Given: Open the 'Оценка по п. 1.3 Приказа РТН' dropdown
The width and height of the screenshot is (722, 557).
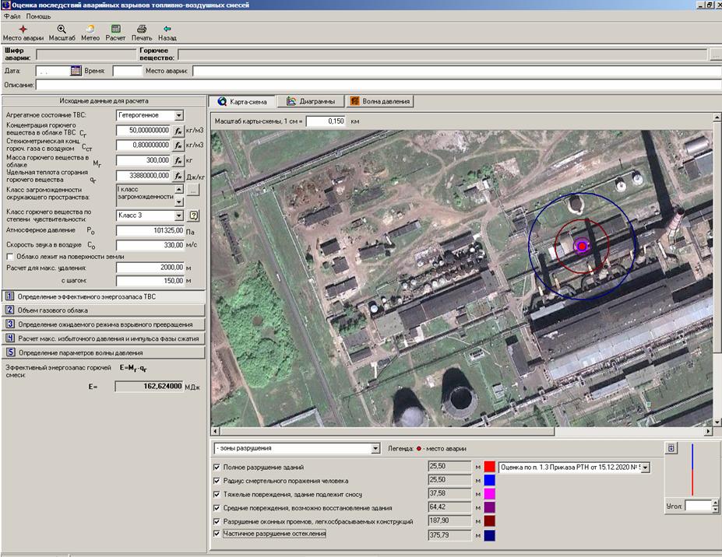Looking at the screenshot, I should [x=644, y=467].
